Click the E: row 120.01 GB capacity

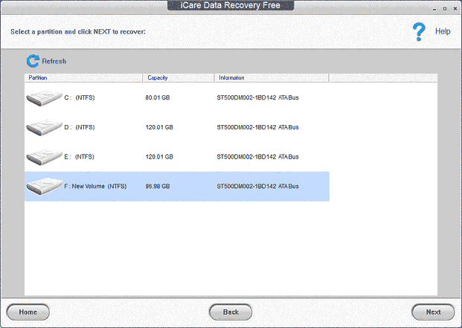159,157
